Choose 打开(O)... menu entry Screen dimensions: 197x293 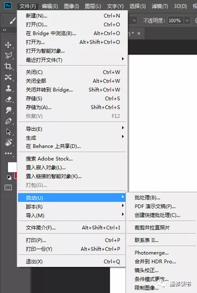click(73, 25)
